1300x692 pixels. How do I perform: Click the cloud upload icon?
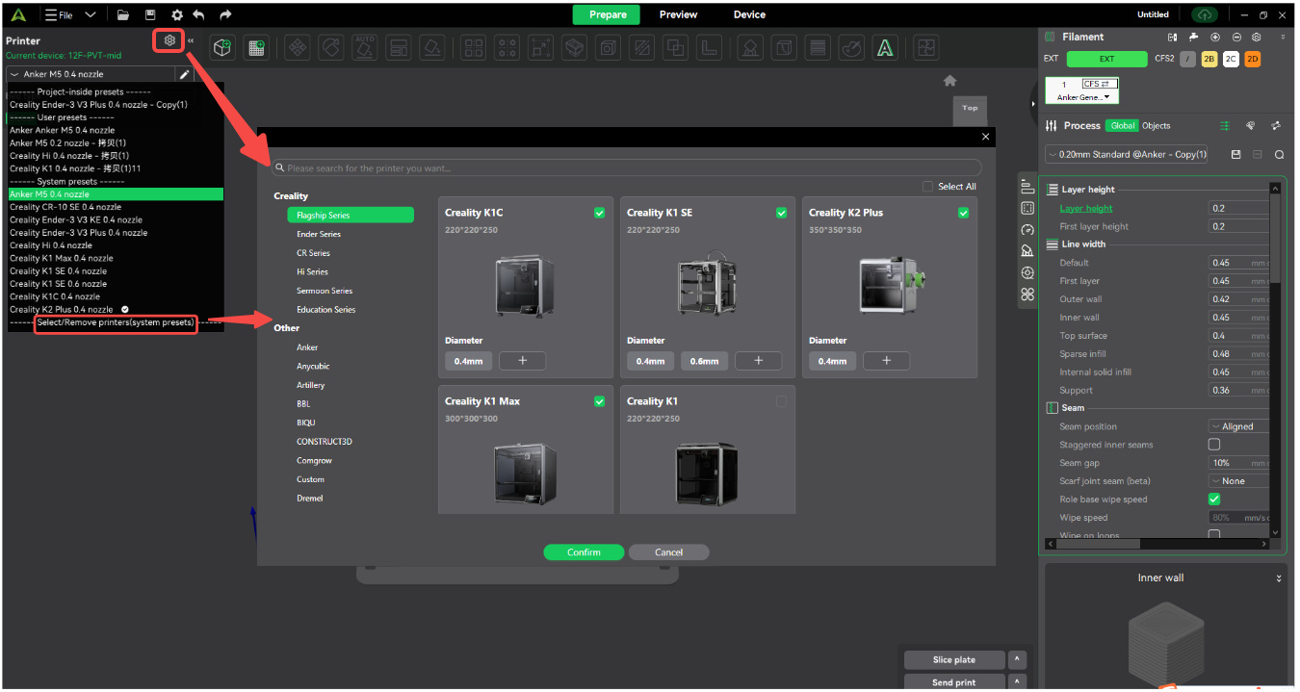coord(1205,14)
